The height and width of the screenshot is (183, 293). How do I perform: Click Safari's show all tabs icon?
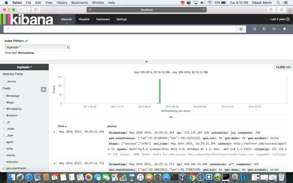[281, 10]
